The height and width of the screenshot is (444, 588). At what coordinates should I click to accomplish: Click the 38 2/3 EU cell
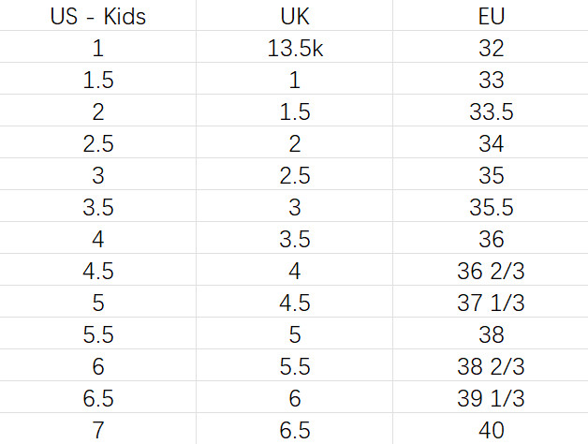[490, 366]
